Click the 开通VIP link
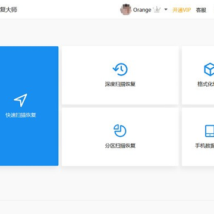Screen dimensions: 214x214 [x=182, y=10]
